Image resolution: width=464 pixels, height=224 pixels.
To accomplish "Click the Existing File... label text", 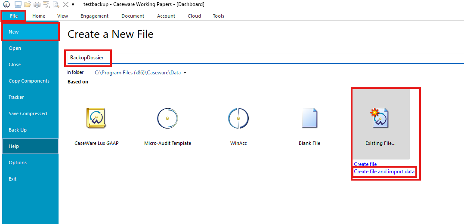I will (x=380, y=143).
